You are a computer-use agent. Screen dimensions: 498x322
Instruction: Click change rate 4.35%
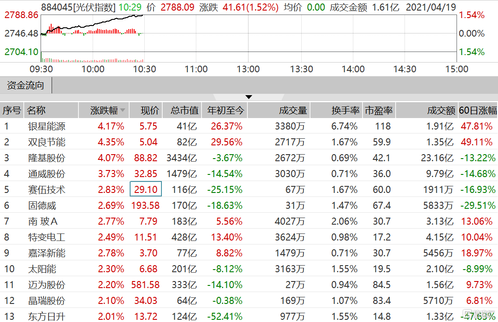111,142
